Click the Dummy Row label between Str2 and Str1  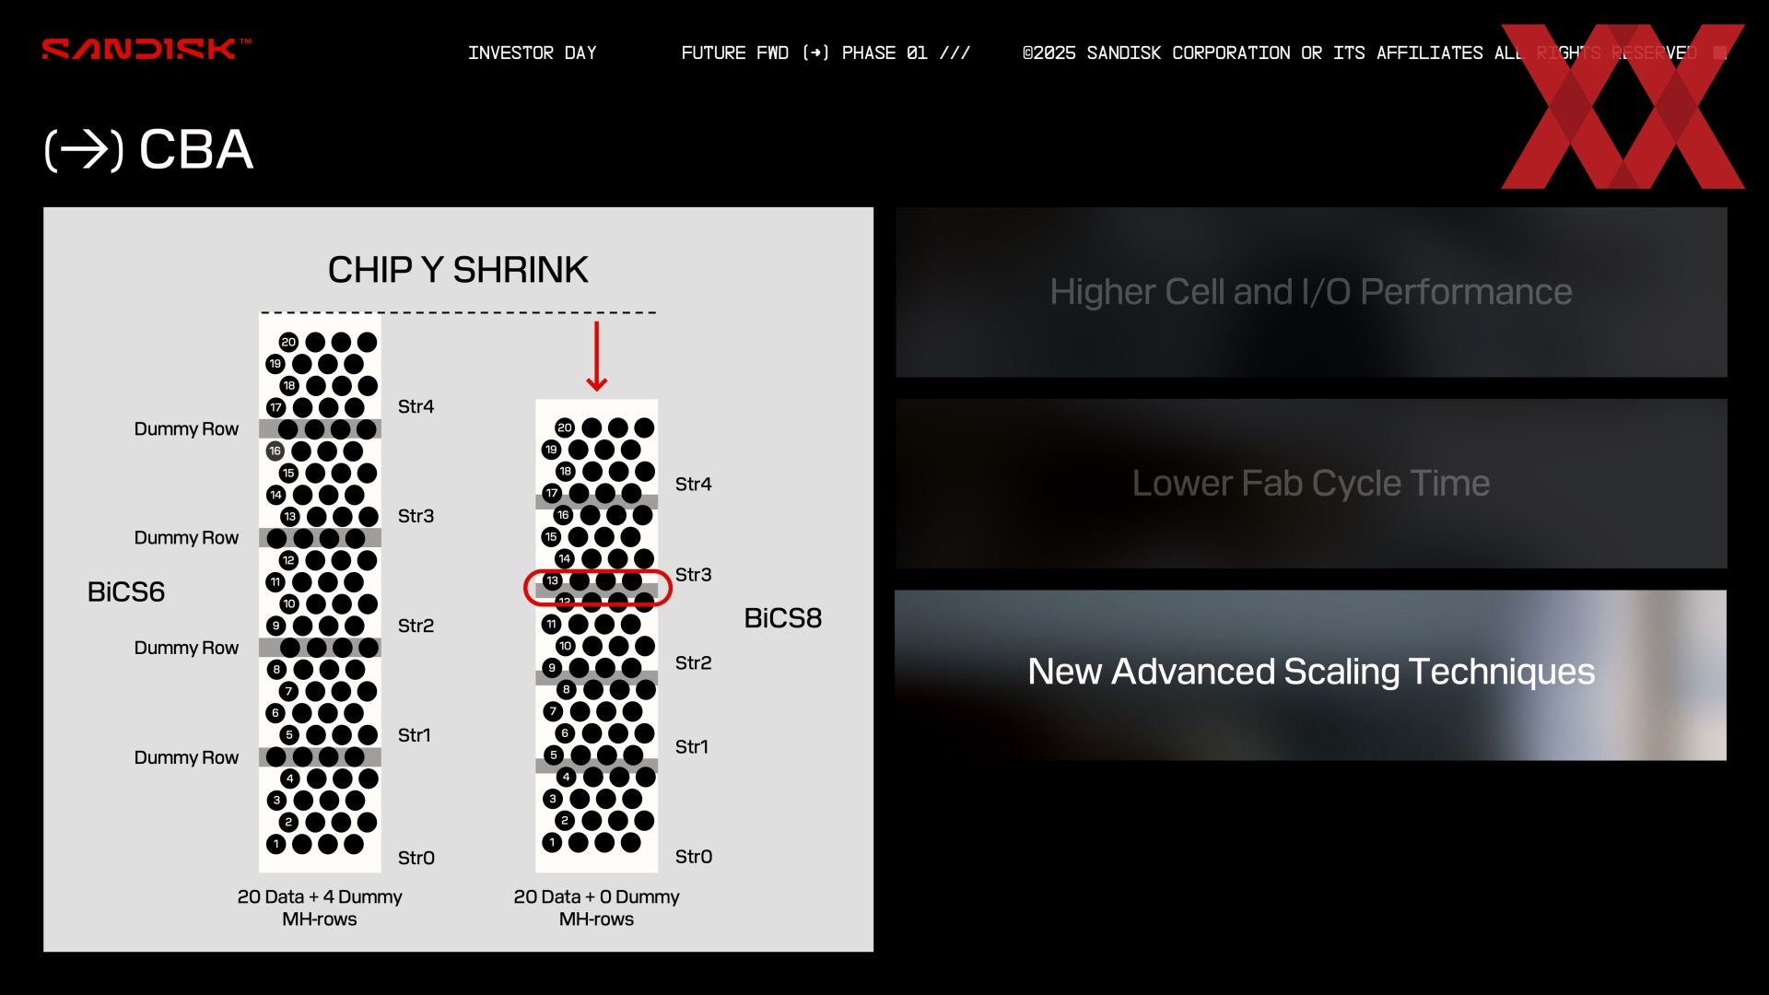coord(186,648)
